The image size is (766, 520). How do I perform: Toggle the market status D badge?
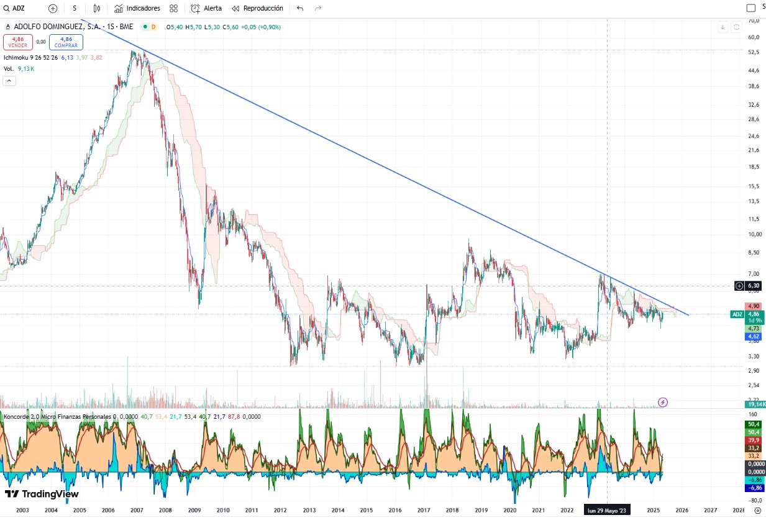pos(153,27)
